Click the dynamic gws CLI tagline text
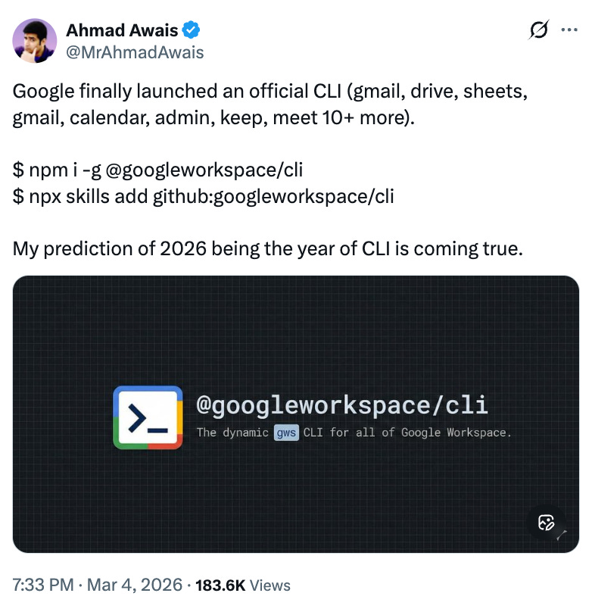595x615 pixels. coord(356,432)
